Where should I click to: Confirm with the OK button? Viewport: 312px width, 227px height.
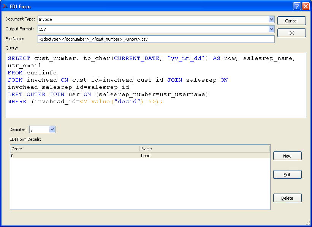(x=291, y=33)
